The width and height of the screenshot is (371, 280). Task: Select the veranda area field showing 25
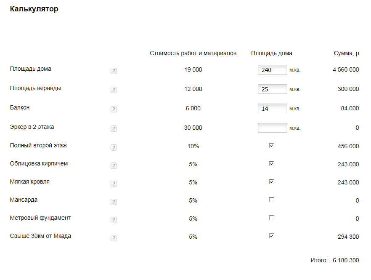(272, 89)
